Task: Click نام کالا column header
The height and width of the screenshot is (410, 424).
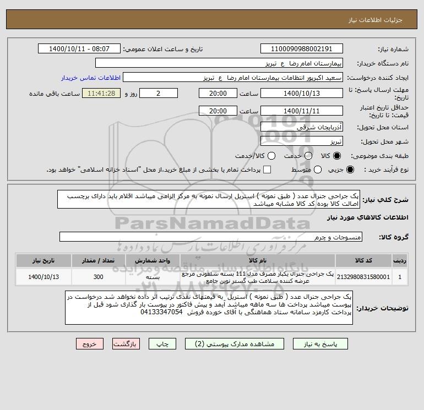Action: [x=258, y=260]
